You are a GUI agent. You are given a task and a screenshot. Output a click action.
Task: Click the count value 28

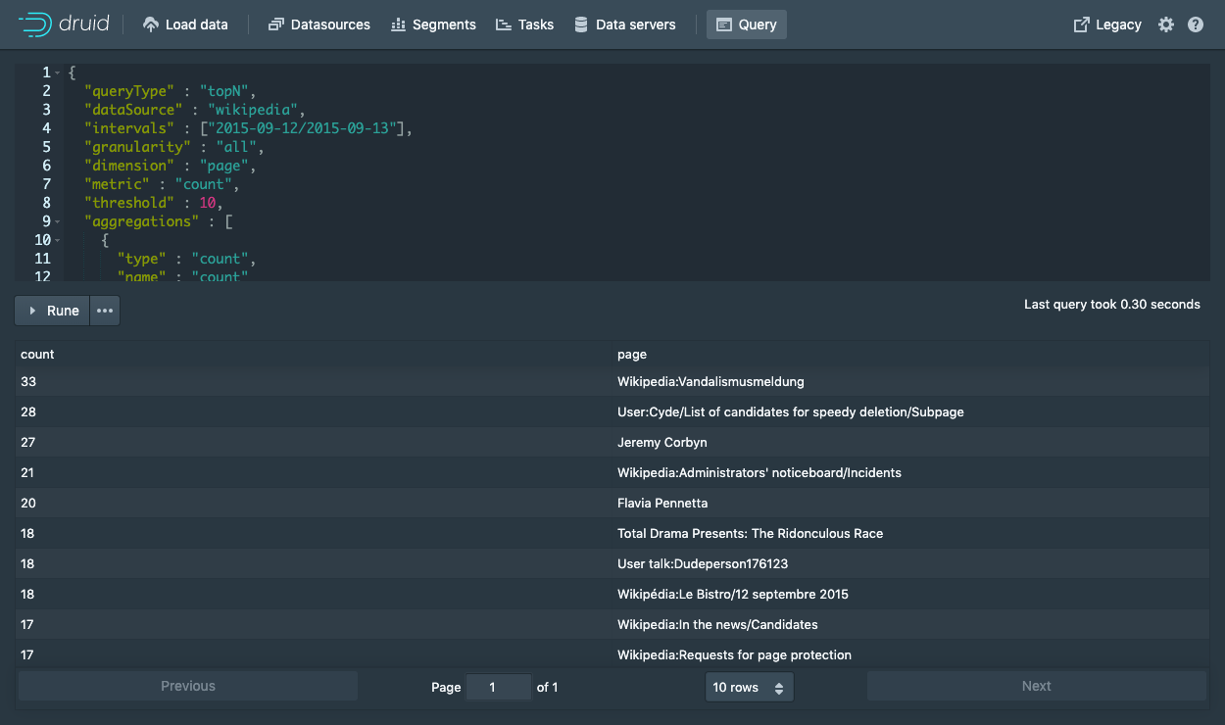(28, 411)
